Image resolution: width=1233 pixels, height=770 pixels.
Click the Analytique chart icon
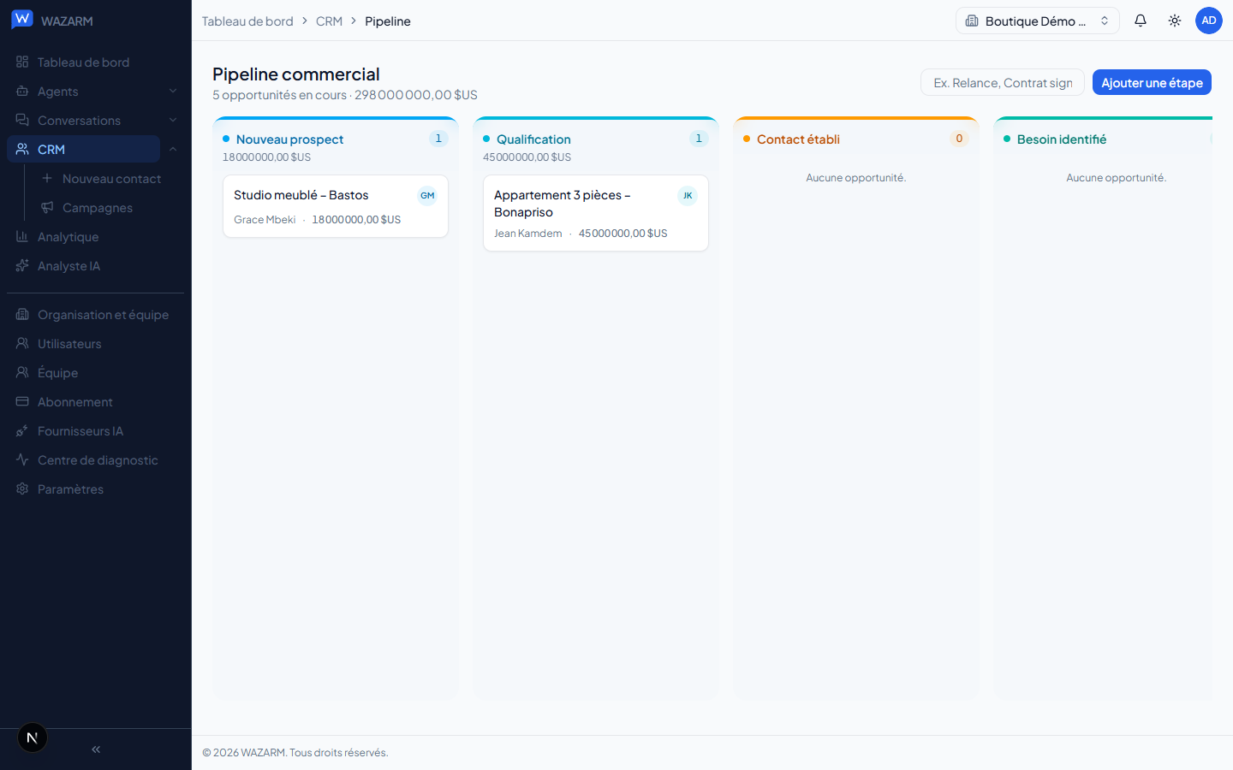[x=22, y=236]
